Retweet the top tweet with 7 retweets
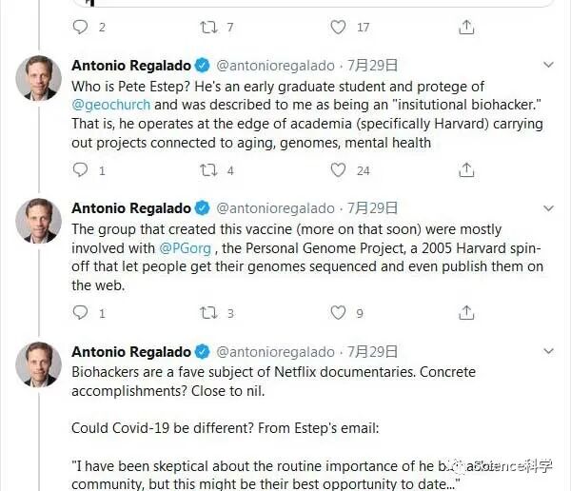Viewport: 571px width, 491px height. coord(208,27)
